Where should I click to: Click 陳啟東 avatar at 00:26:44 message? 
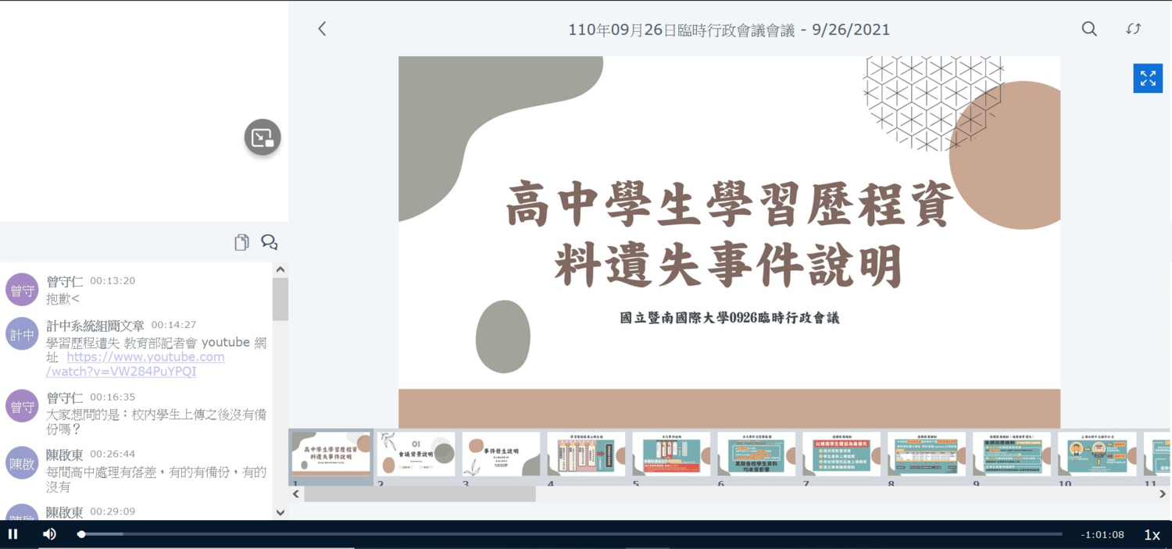[x=22, y=463]
